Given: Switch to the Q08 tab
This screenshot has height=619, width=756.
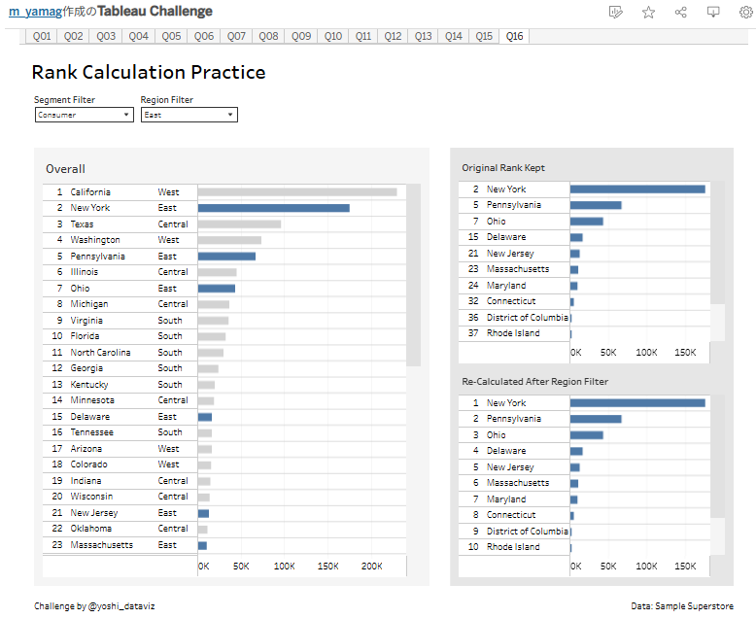Looking at the screenshot, I should (268, 36).
